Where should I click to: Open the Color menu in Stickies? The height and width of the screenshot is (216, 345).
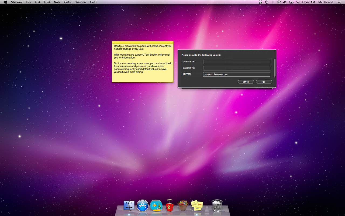click(68, 2)
